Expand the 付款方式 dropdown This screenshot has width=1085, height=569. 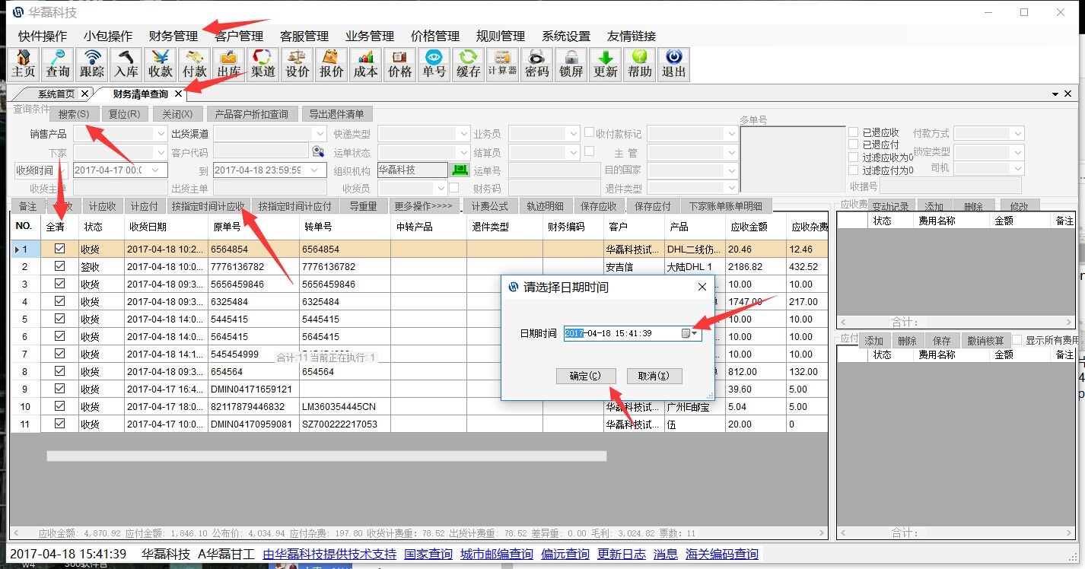coord(1018,134)
